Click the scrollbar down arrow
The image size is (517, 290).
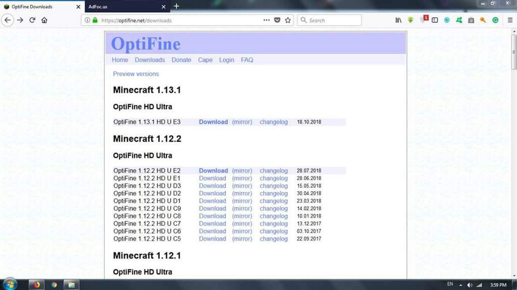tap(513, 276)
